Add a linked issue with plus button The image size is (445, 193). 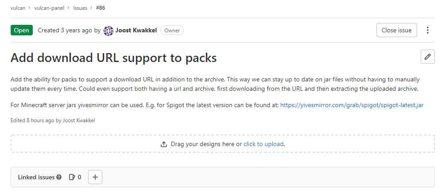[95, 177]
